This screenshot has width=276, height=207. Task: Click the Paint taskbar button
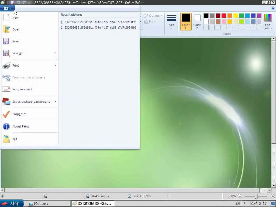click(93, 203)
